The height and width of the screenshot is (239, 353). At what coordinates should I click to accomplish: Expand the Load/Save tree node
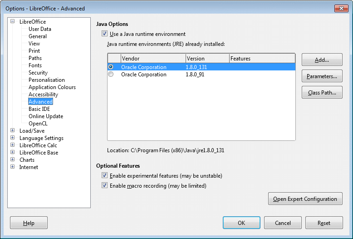tap(13, 130)
